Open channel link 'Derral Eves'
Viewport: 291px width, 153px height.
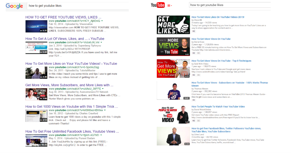(199, 42)
